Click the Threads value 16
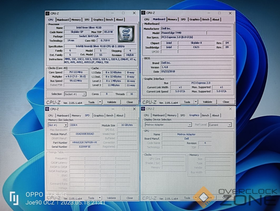The width and height of the screenshot is (280, 211). (x=132, y=94)
